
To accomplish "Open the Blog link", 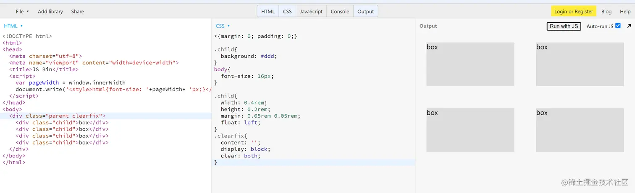I will [606, 11].
